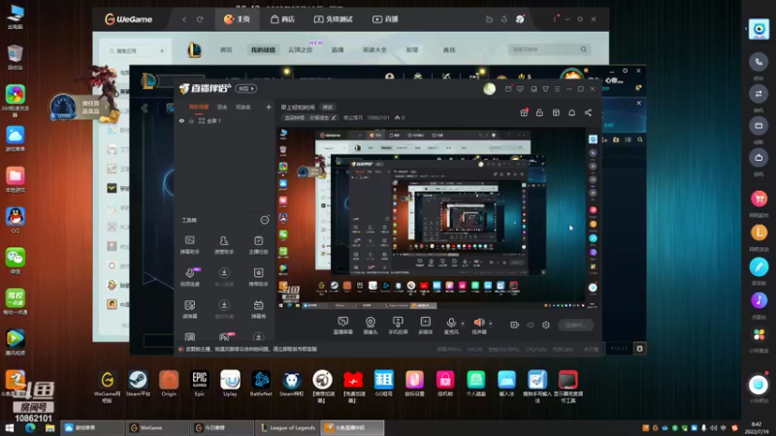Launch Steam平台 from the desktop dock
The height and width of the screenshot is (436, 776).
pyautogui.click(x=138, y=384)
